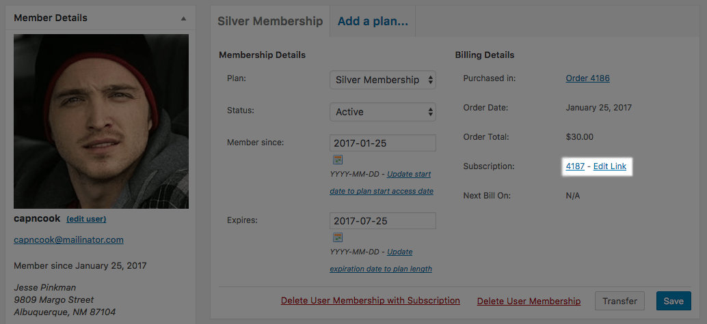Click the edit user link

(86, 219)
